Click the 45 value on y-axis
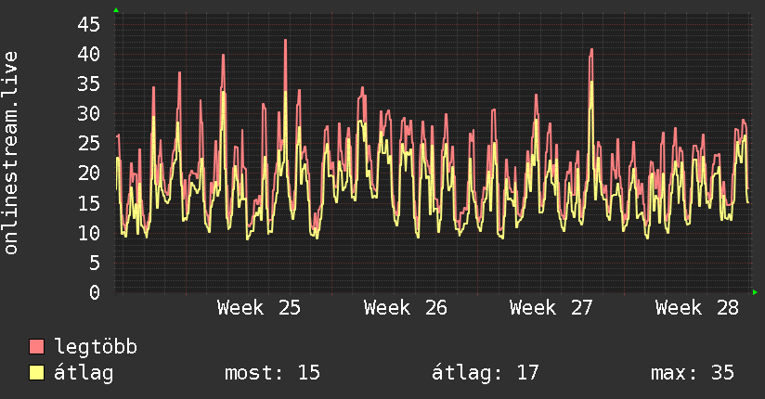Screen dimensions: 765x399 88,24
